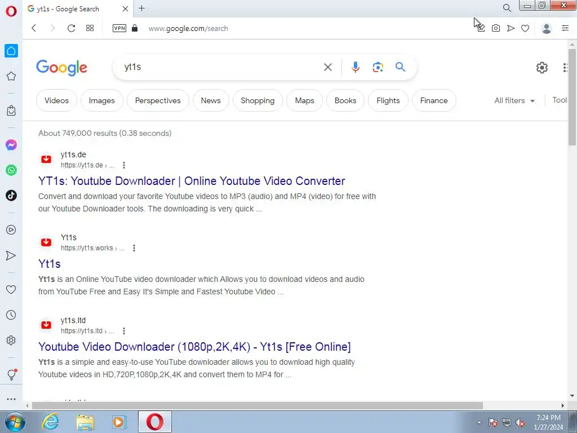Open a new tab with plus button
The width and height of the screenshot is (577, 433).
(x=141, y=8)
